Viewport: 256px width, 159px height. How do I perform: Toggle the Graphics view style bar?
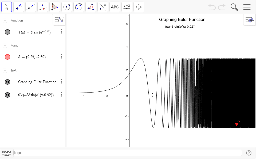[x=250, y=20]
